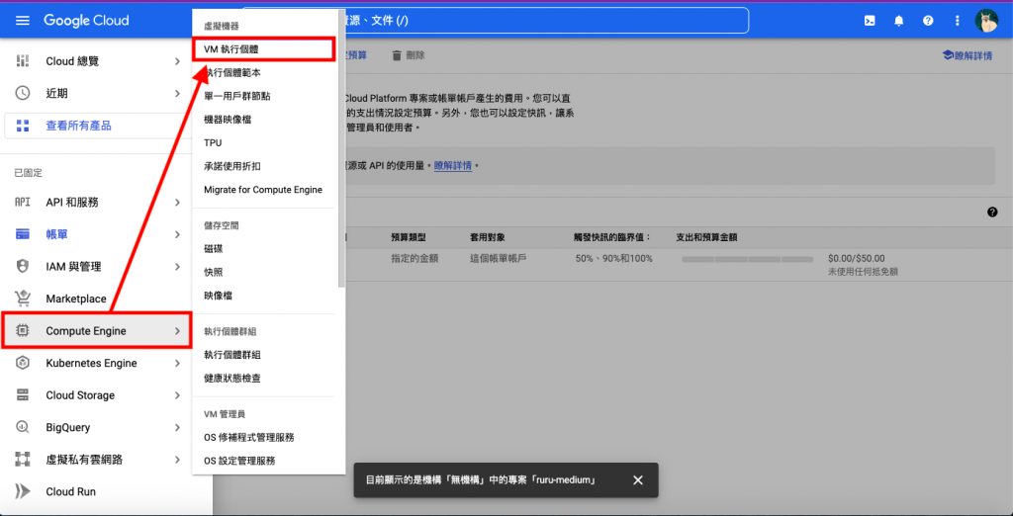Open the three-dot settings menu in header
The width and height of the screenshot is (1013, 516).
pyautogui.click(x=958, y=21)
